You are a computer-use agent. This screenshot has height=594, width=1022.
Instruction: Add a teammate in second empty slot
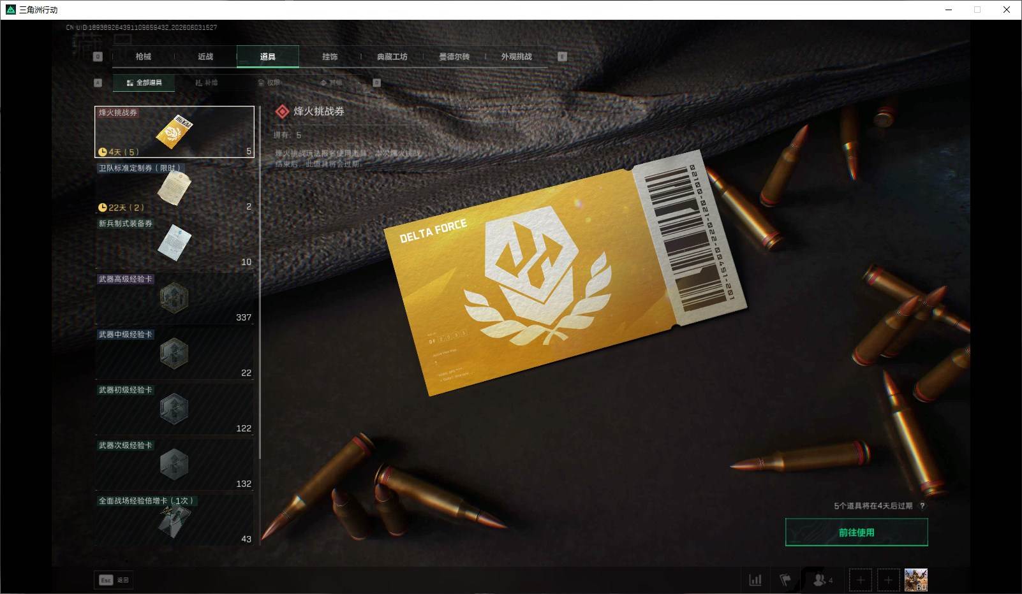[x=888, y=580]
